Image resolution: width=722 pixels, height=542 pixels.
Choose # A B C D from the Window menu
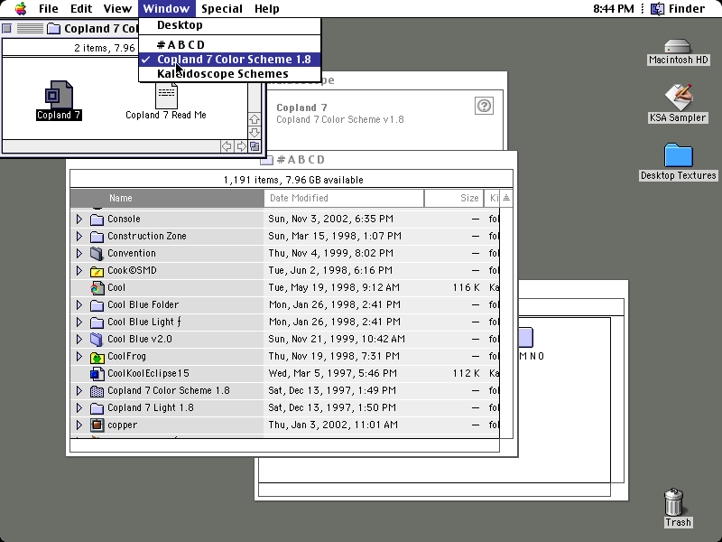230,44
